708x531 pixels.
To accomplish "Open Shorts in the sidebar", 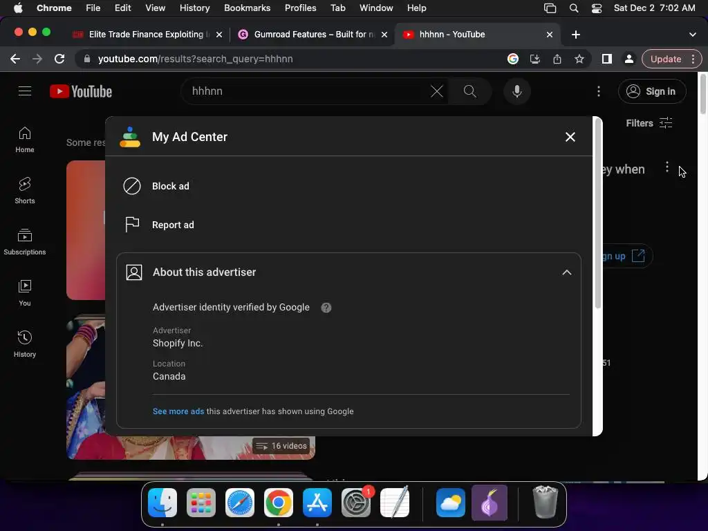I will coord(25,191).
